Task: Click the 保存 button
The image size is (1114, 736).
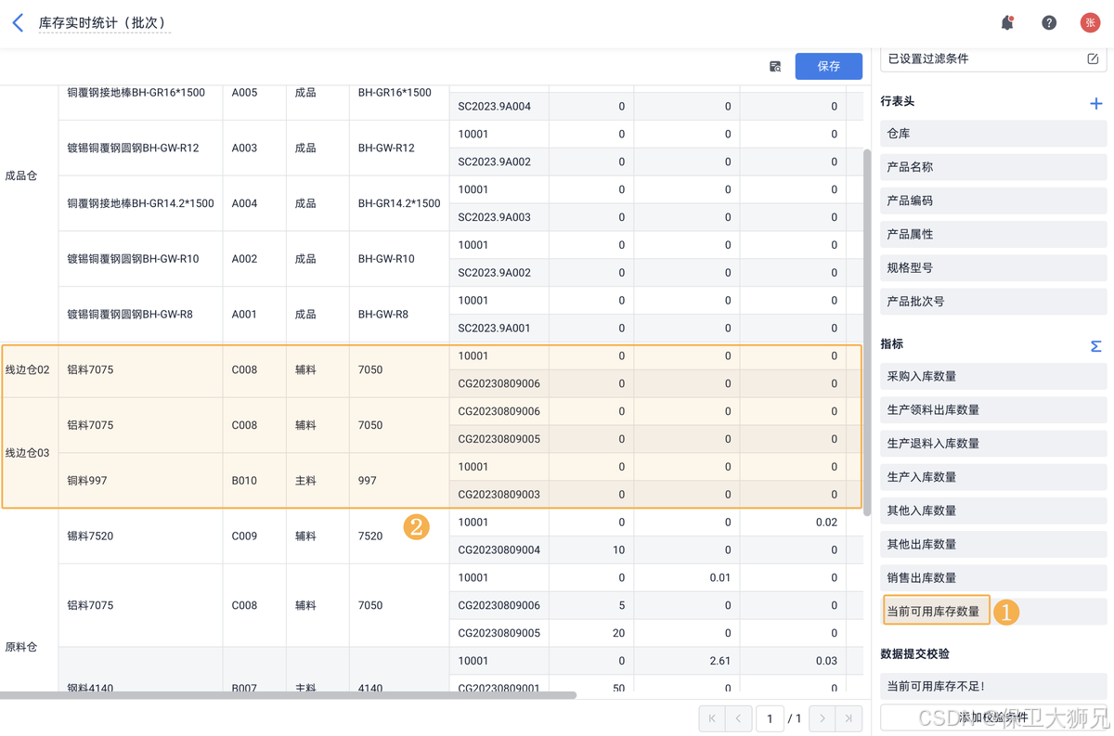Action: [828, 66]
